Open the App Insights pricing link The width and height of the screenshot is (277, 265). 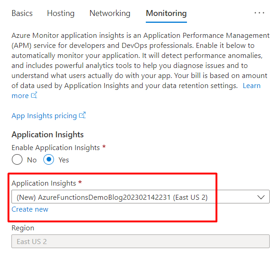point(44,116)
